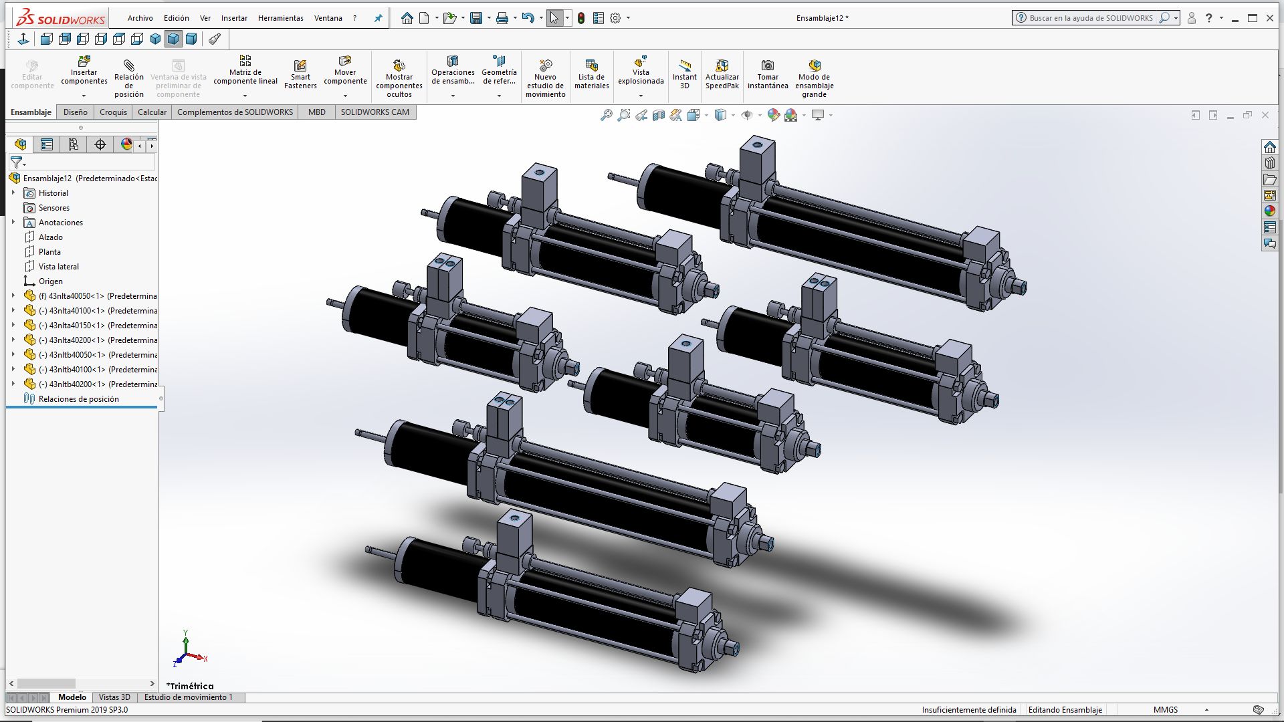Select component 43nlta40150<1> in tree
This screenshot has height=722, width=1284.
[90, 326]
